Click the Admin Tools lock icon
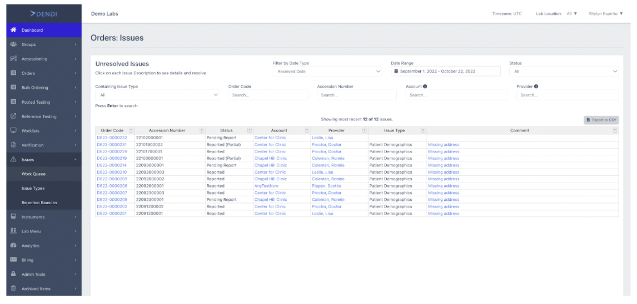The image size is (637, 304). [13, 274]
